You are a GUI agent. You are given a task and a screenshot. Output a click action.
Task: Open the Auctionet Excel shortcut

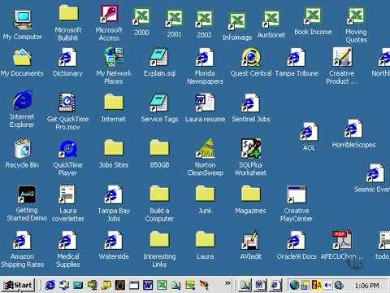click(x=271, y=20)
